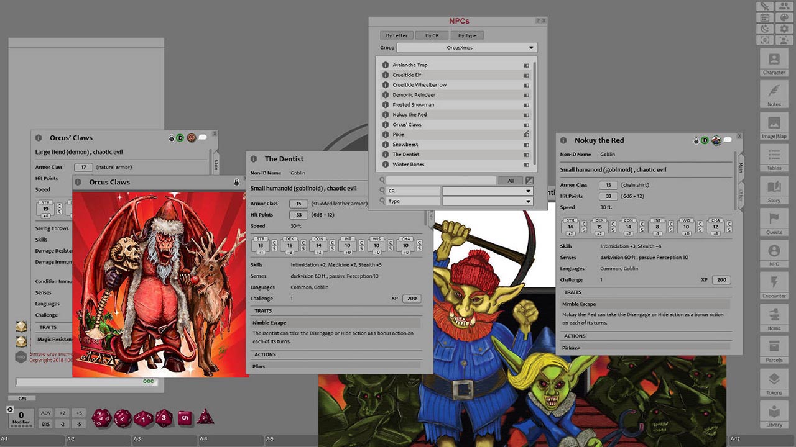This screenshot has height=447, width=796.
Task: Switch to the By Type tab
Action: pyautogui.click(x=468, y=35)
